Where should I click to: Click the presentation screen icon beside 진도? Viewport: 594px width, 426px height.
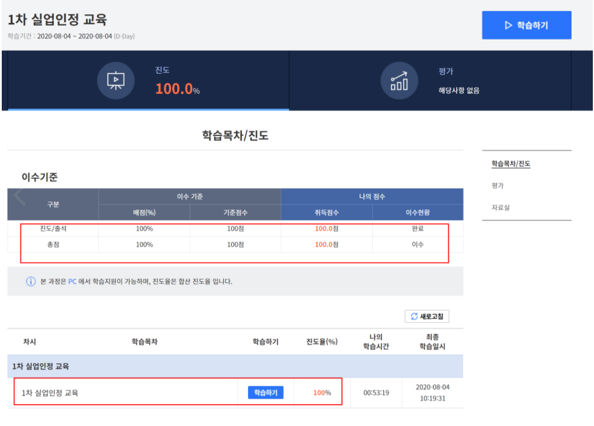click(x=115, y=80)
